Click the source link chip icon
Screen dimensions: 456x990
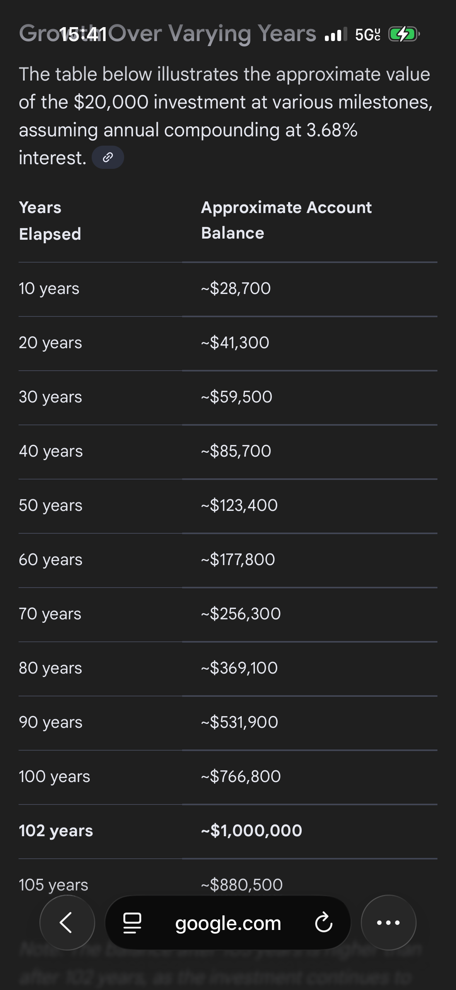(x=108, y=157)
